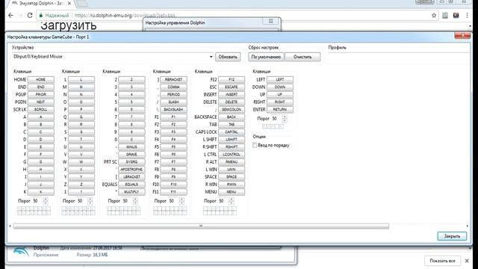Click the SPACE mapping button

[232, 177]
